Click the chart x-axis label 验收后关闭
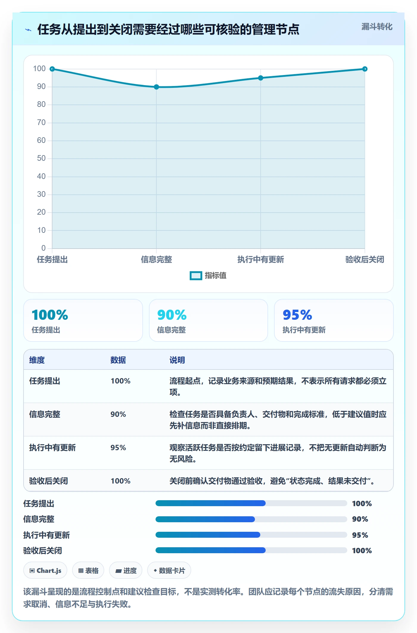Image resolution: width=417 pixels, height=633 pixels. pyautogui.click(x=365, y=259)
